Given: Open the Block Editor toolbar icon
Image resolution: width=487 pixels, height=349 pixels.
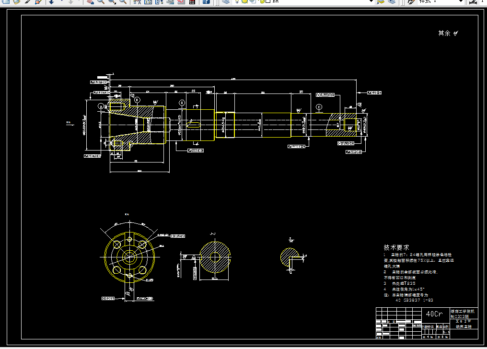Looking at the screenshot, I should click(38, 1).
